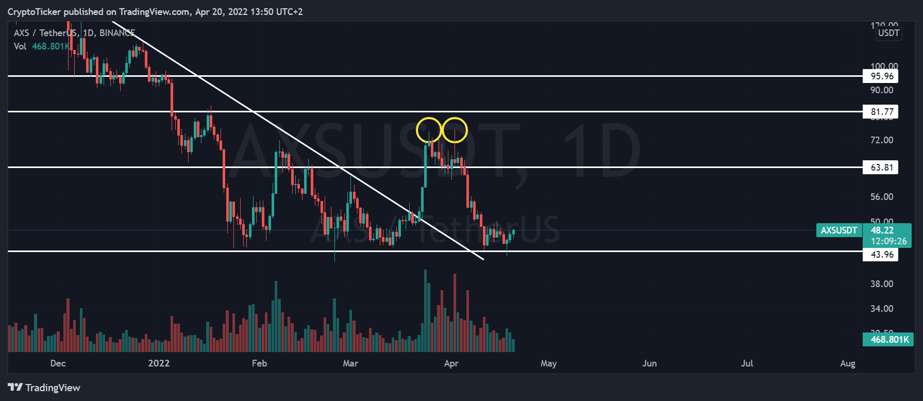
Task: Click the 12:09:26 candle countdown timer
Action: point(888,241)
